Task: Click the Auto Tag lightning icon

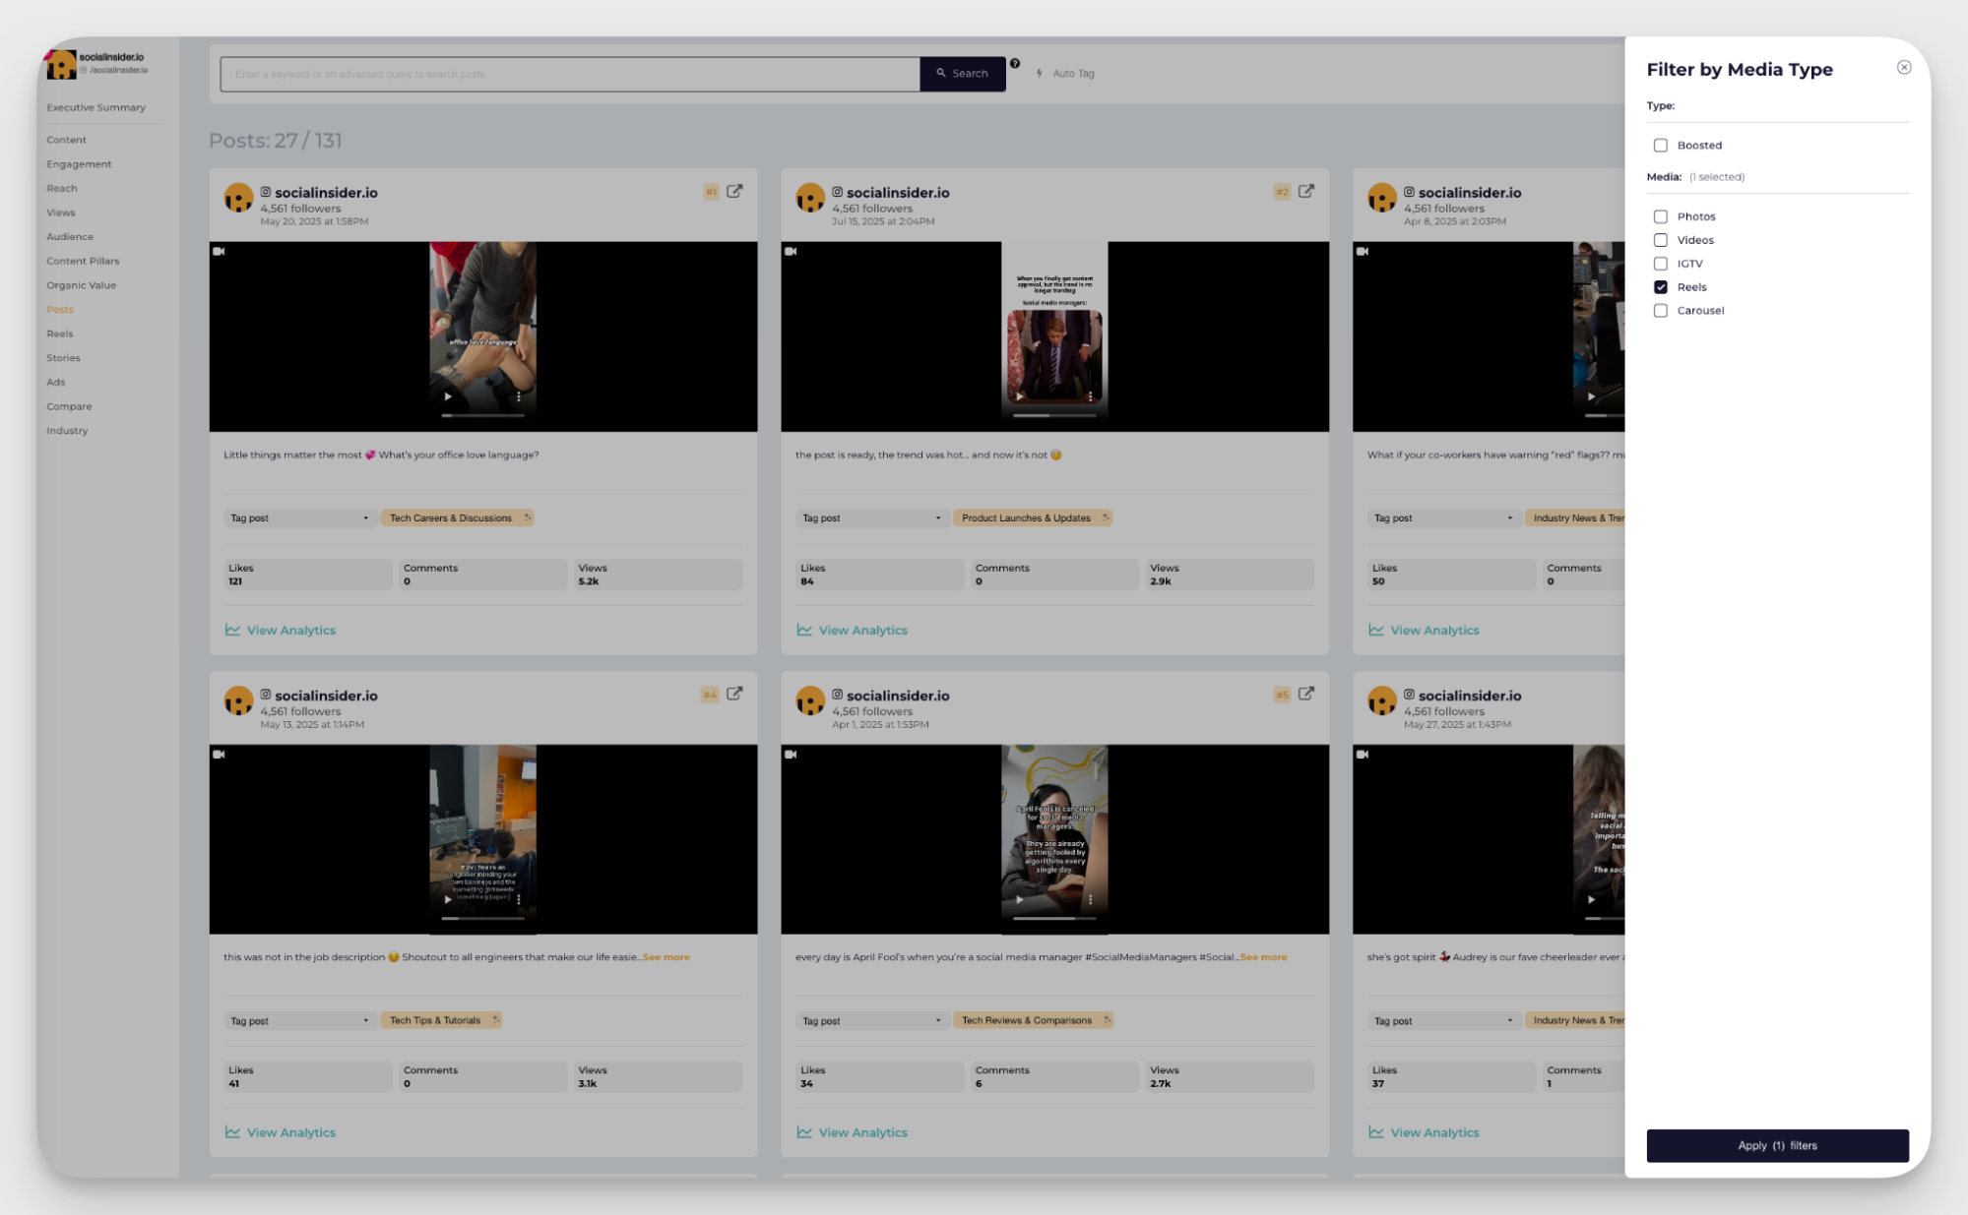Action: 1040,74
